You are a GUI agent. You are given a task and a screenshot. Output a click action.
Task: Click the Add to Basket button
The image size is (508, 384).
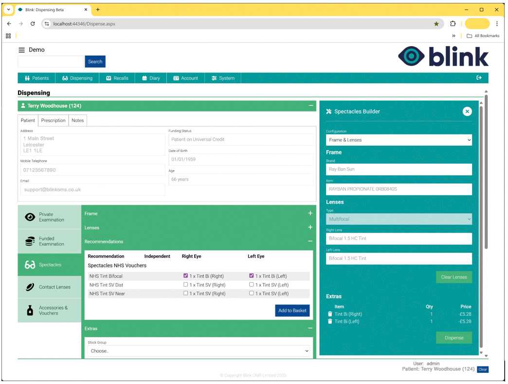pyautogui.click(x=292, y=311)
